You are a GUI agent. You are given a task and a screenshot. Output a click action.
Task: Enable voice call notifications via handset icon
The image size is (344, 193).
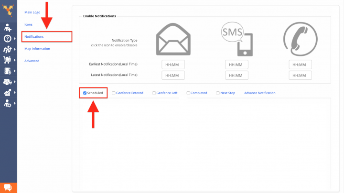(x=301, y=39)
